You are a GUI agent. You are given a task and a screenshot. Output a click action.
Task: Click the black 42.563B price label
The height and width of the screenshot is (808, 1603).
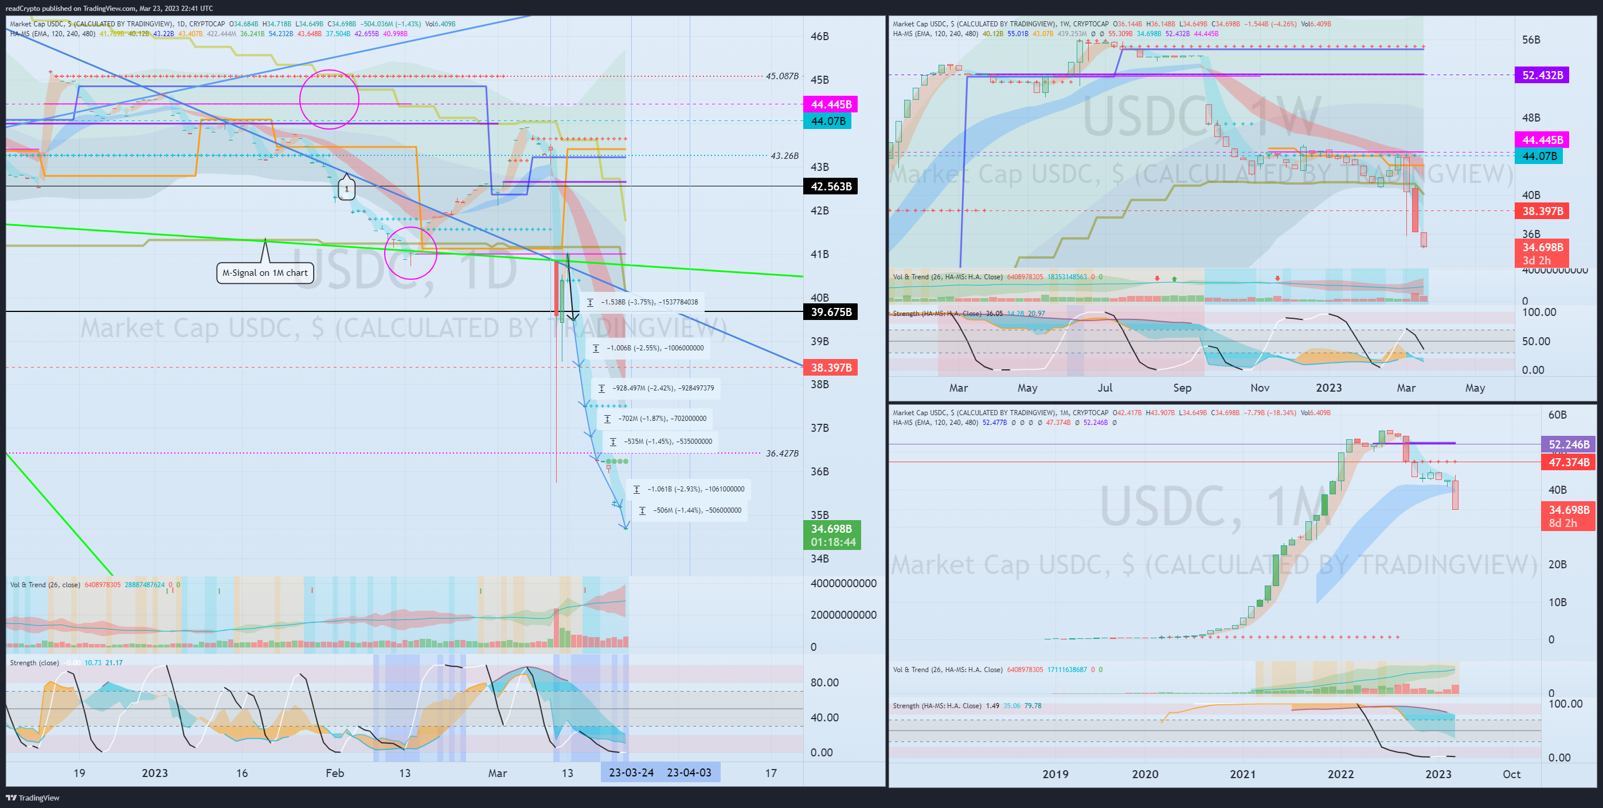click(831, 186)
